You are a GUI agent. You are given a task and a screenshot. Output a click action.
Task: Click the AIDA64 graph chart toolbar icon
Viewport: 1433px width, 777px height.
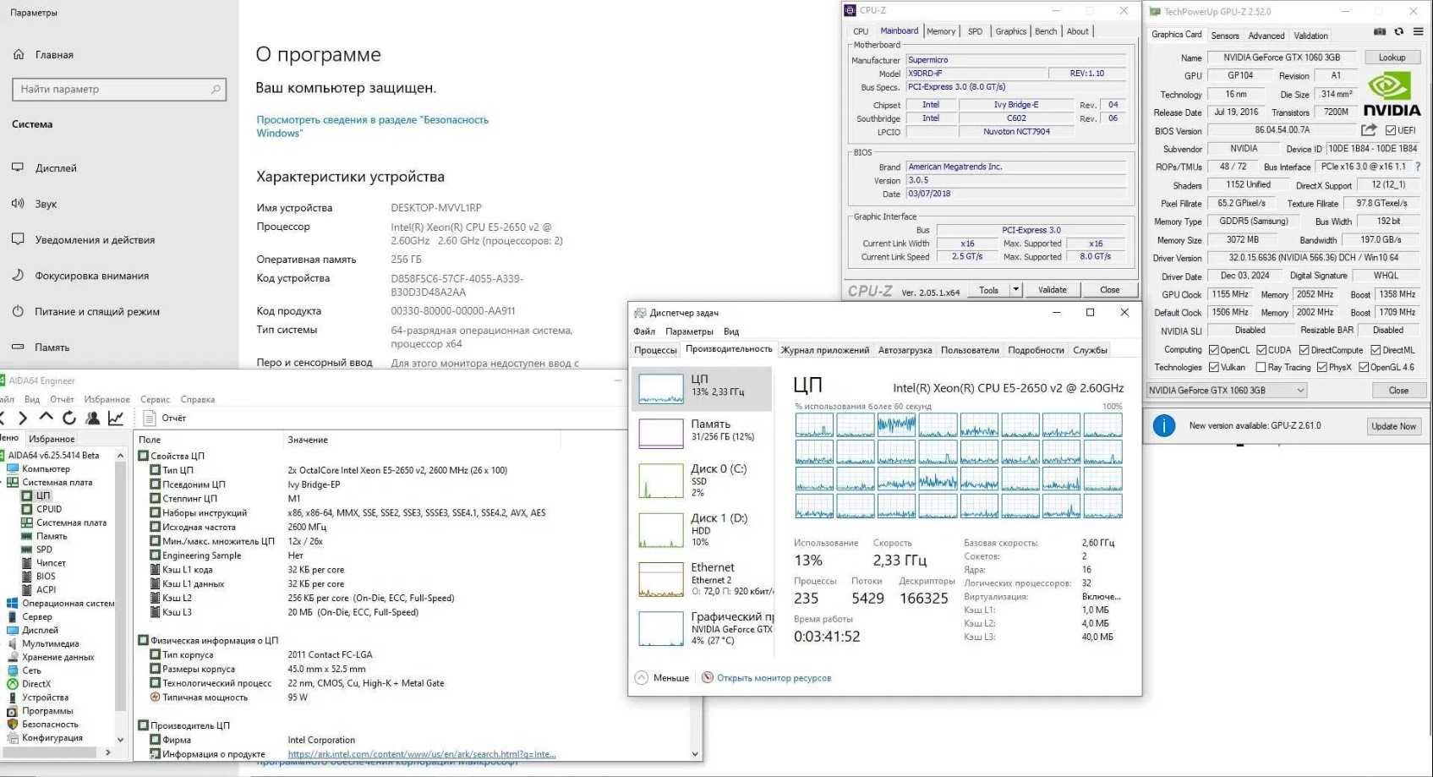tap(116, 418)
